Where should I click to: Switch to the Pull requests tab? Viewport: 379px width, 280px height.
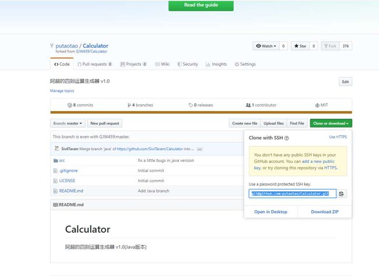pyautogui.click(x=94, y=64)
